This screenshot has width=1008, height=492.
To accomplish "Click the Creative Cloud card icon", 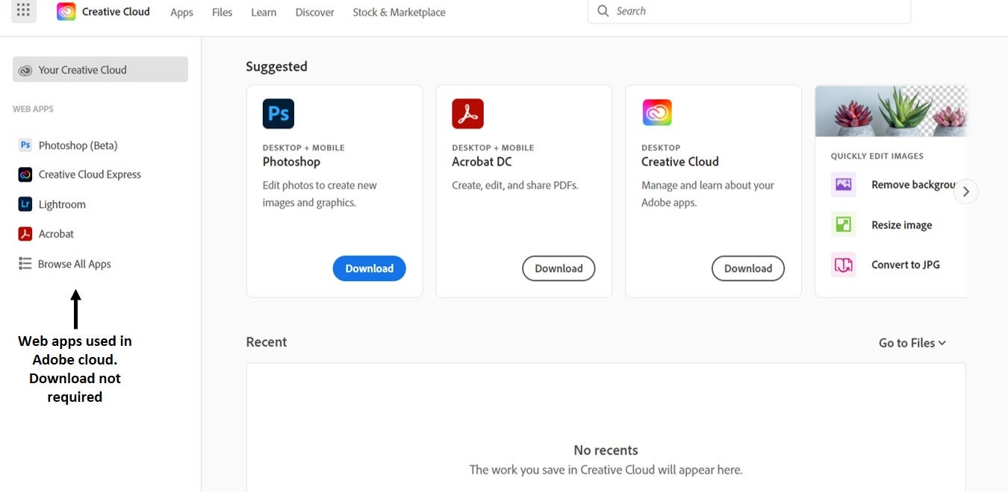I will (657, 113).
